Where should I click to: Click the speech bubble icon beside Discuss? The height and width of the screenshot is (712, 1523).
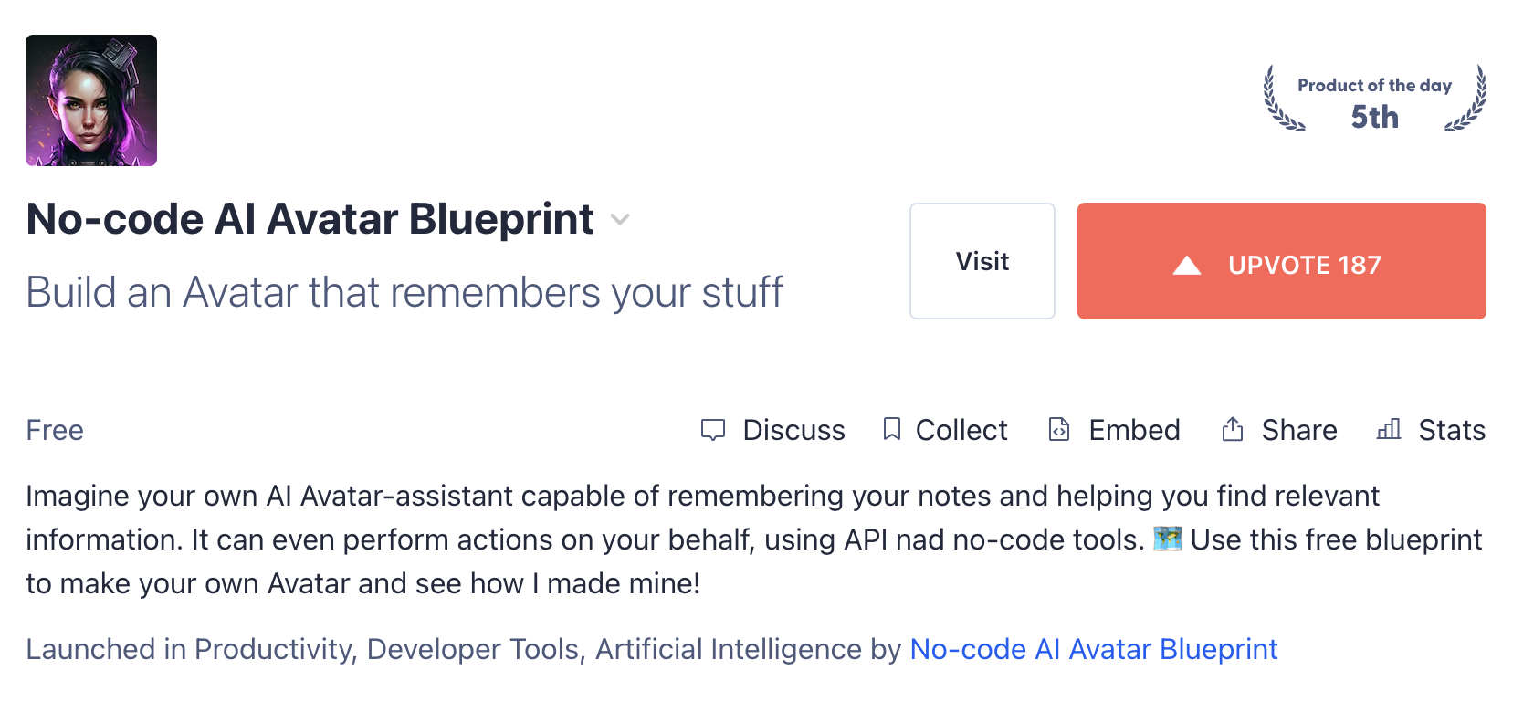click(713, 430)
